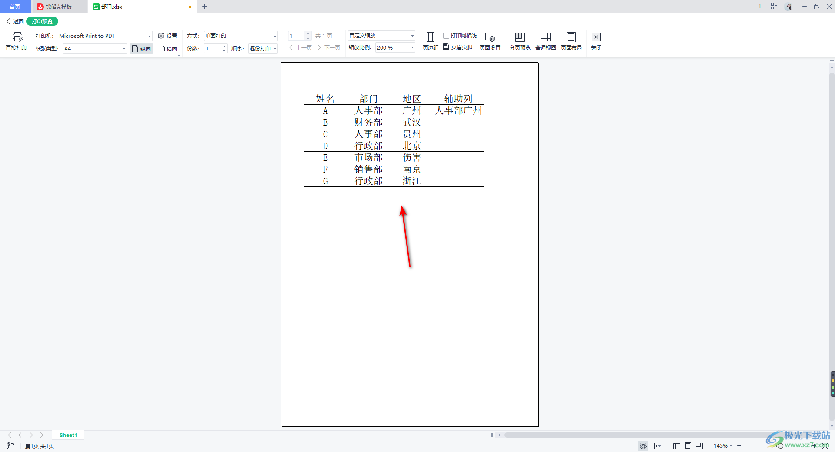Select the Sheet1 worksheet tab
Screen dimensions: 835x452
coord(68,435)
